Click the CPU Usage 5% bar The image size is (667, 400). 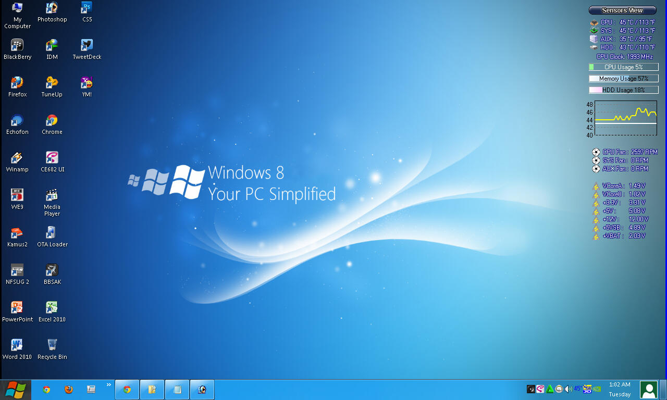(x=624, y=67)
